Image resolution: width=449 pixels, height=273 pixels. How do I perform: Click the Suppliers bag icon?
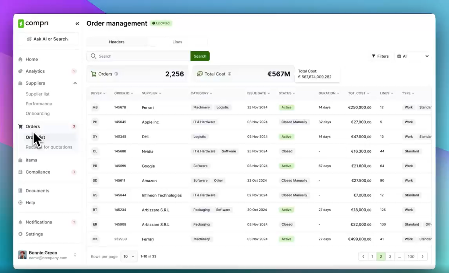point(20,83)
